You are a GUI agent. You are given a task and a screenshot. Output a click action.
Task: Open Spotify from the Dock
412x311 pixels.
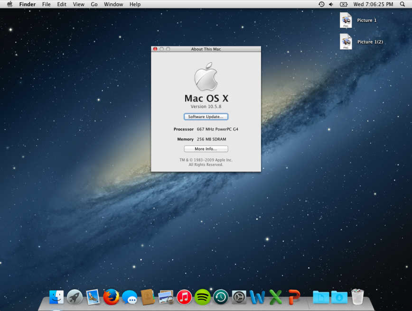click(202, 297)
